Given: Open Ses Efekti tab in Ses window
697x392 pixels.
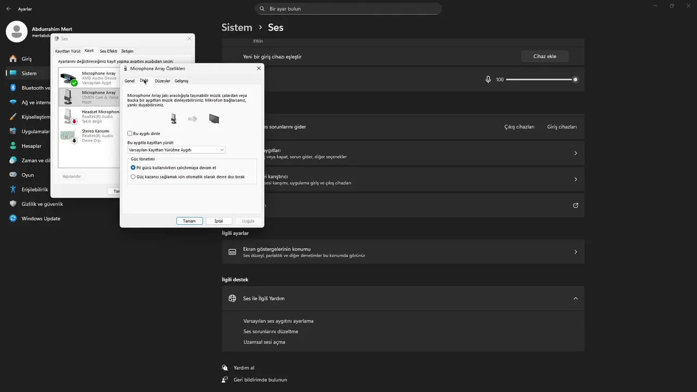Looking at the screenshot, I should pyautogui.click(x=108, y=51).
